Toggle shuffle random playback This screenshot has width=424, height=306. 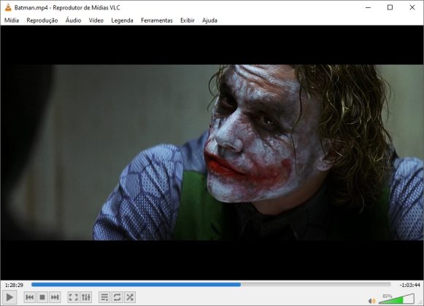tap(130, 297)
